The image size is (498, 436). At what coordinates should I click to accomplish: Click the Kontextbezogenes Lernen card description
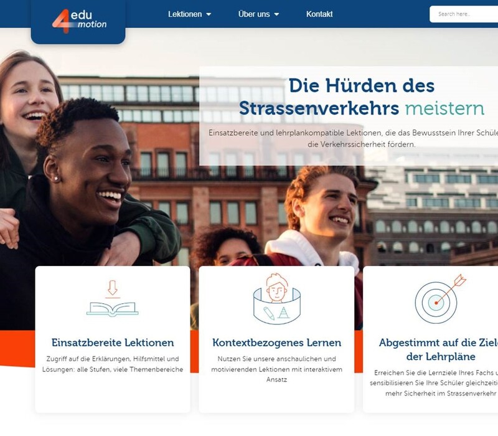click(x=276, y=369)
